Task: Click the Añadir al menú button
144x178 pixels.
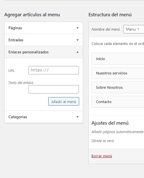Action: [x=64, y=101]
